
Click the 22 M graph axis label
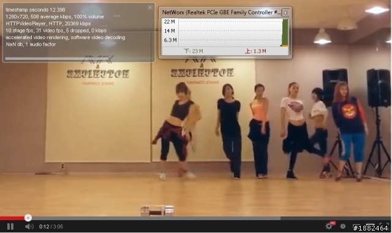coord(170,22)
